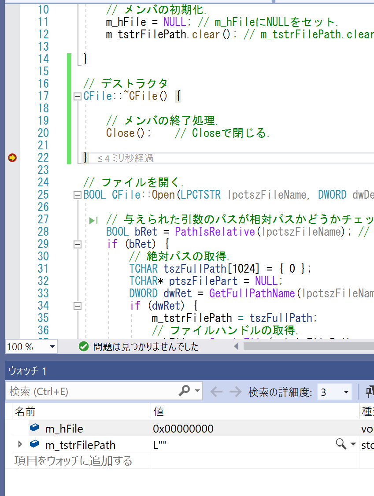Click the watch search magnifier icon
This screenshot has height=496, width=374.
(184, 391)
